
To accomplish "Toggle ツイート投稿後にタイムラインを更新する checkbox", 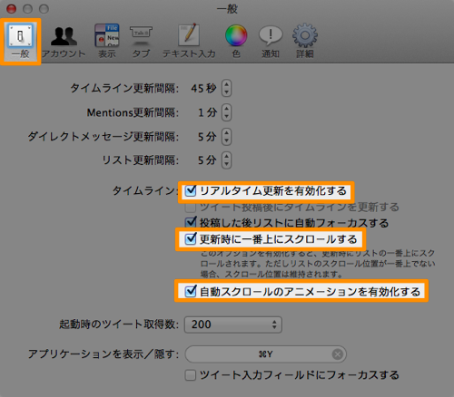I will pos(191,208).
